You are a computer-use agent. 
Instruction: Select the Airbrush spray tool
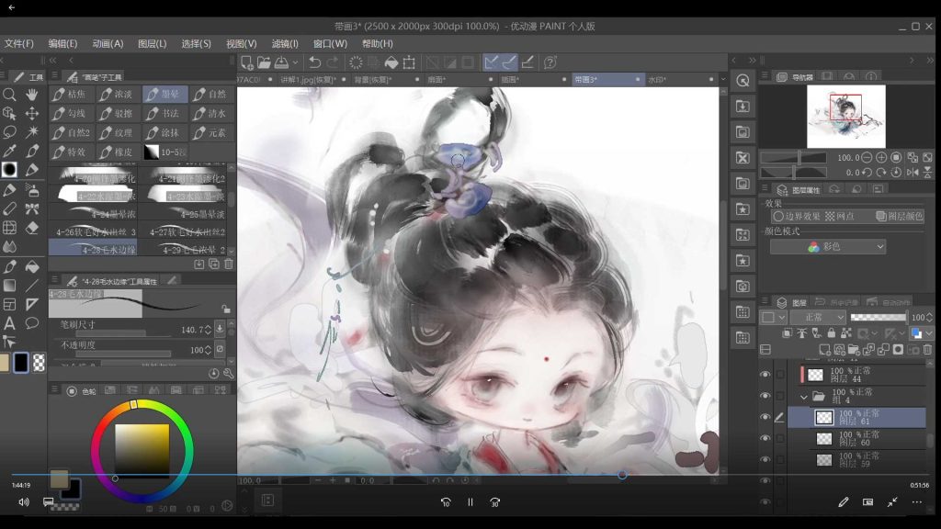point(32,190)
